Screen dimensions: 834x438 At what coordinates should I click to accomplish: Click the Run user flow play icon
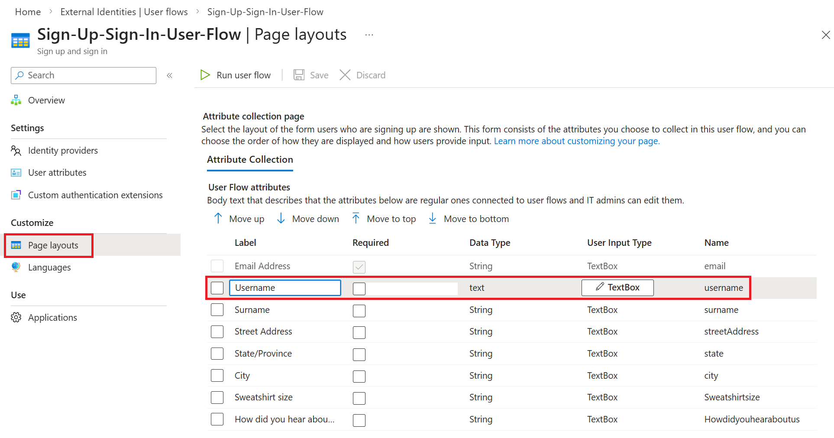[205, 75]
